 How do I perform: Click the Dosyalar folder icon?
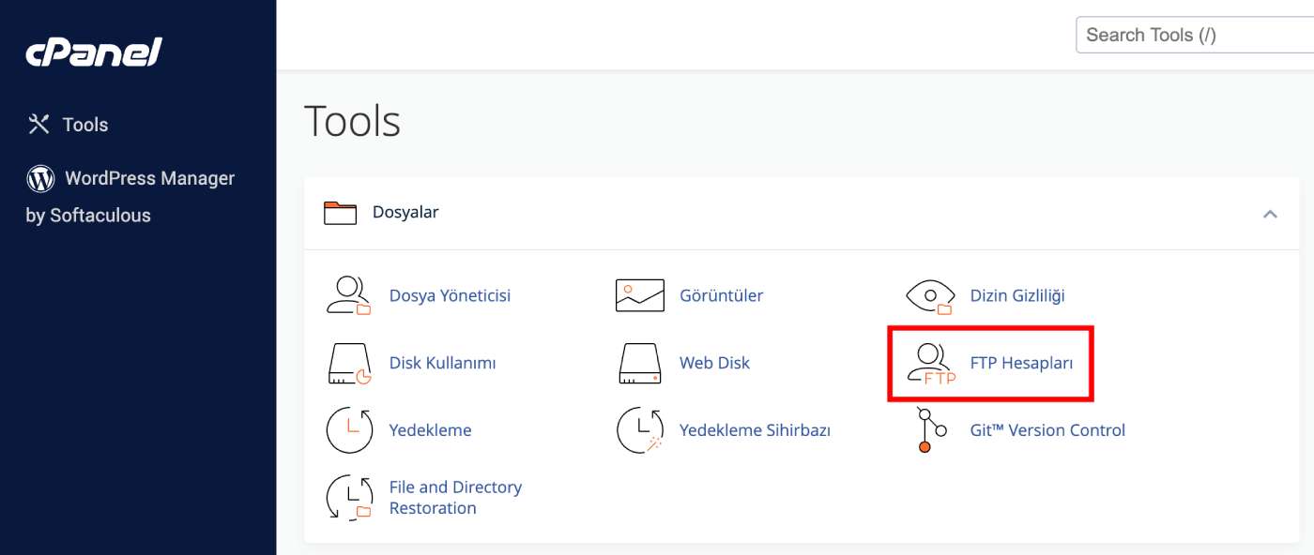tap(340, 213)
